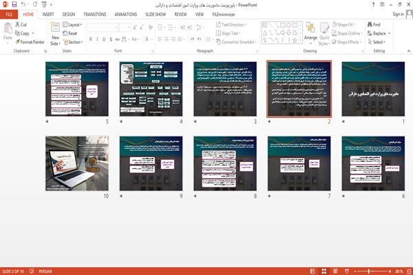Image resolution: width=413 pixels, height=275 pixels.
Task: Click the Find command
Action: pos(374,25)
